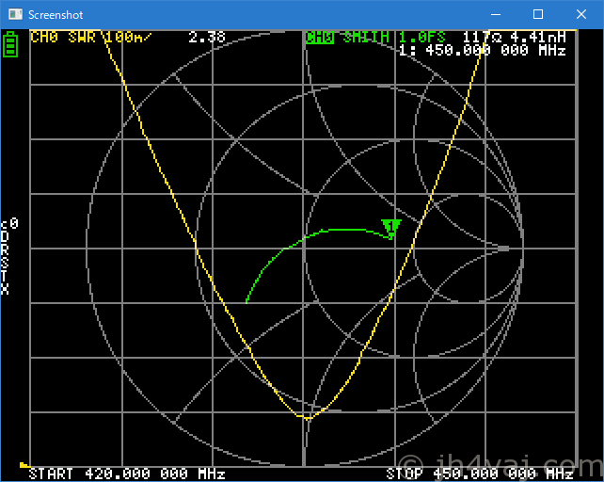Viewport: 604px width, 482px height.
Task: Click the 117Ω 4.41nH impedance readout
Action: pyautogui.click(x=515, y=38)
